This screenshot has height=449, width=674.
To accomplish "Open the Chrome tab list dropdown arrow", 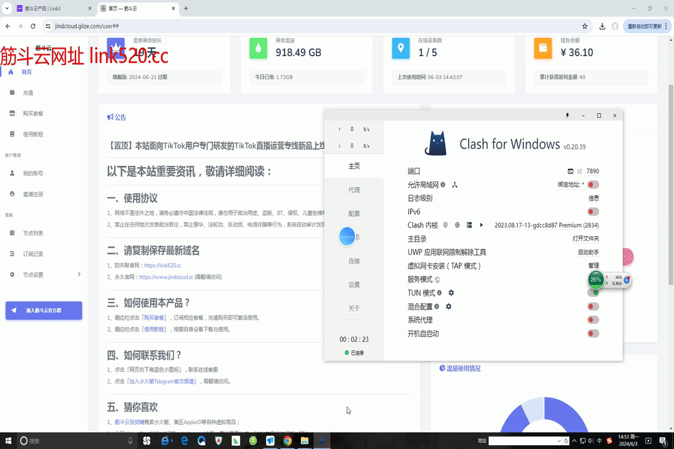I will pos(7,9).
